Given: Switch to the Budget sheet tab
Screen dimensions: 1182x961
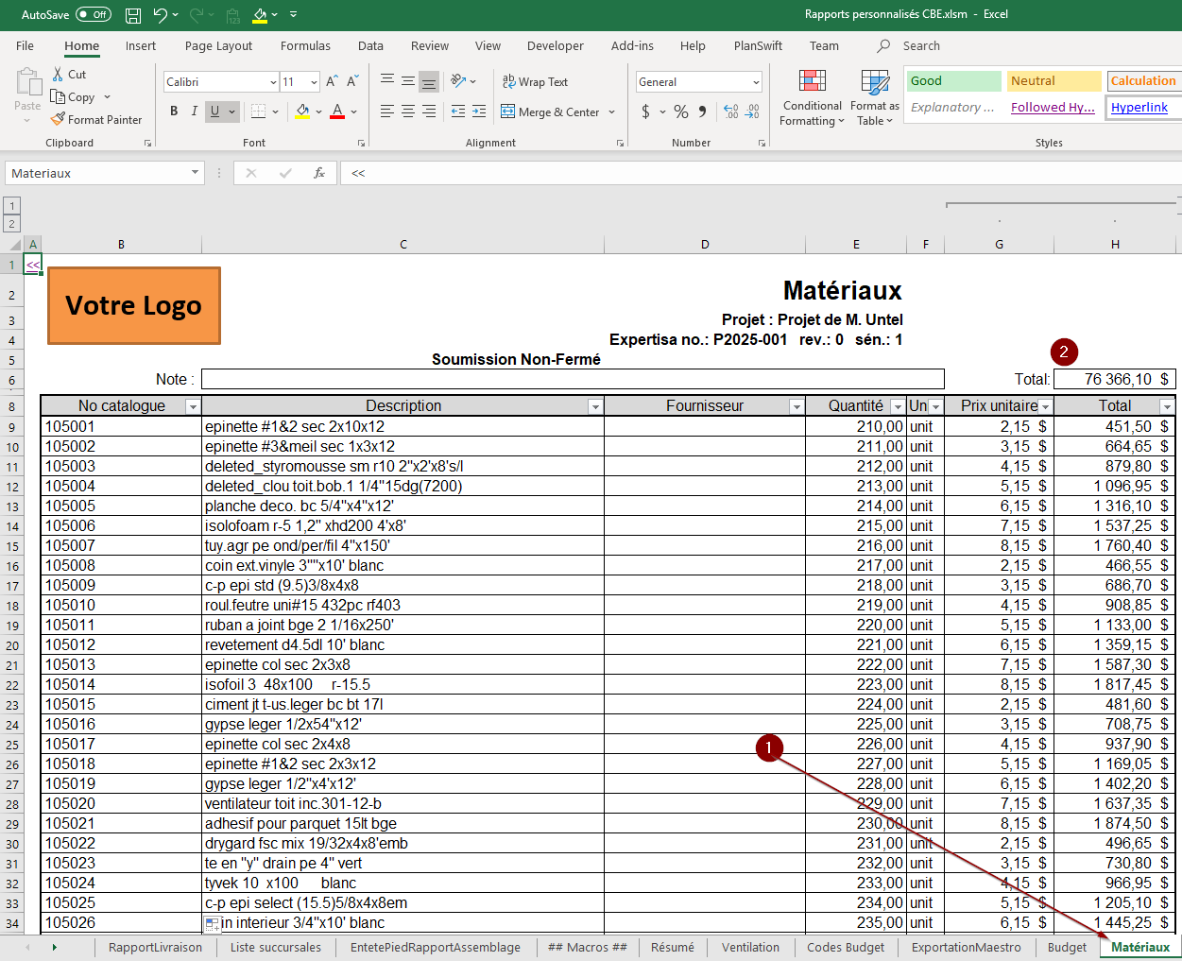Looking at the screenshot, I should click(x=1067, y=947).
